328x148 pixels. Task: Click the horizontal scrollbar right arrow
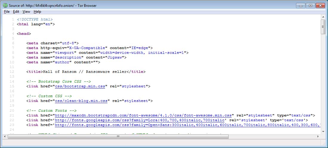tap(318, 136)
